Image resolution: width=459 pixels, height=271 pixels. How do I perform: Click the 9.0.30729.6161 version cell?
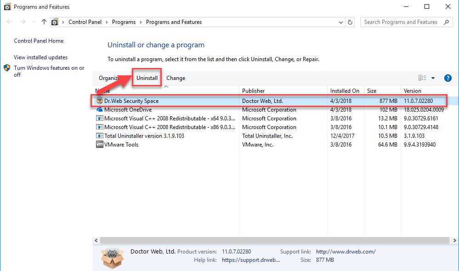click(x=421, y=119)
